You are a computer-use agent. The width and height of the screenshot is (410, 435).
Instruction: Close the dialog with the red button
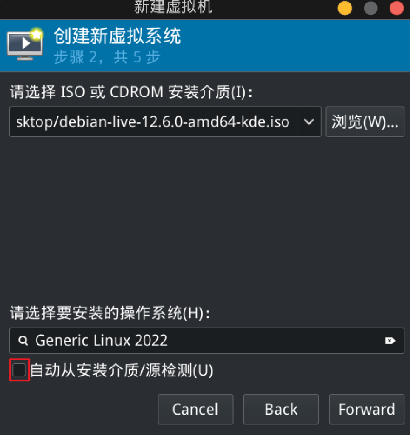[x=396, y=8]
